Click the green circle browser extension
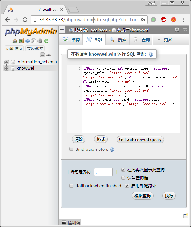The width and height of the screenshot is (191, 227). coord(153,20)
